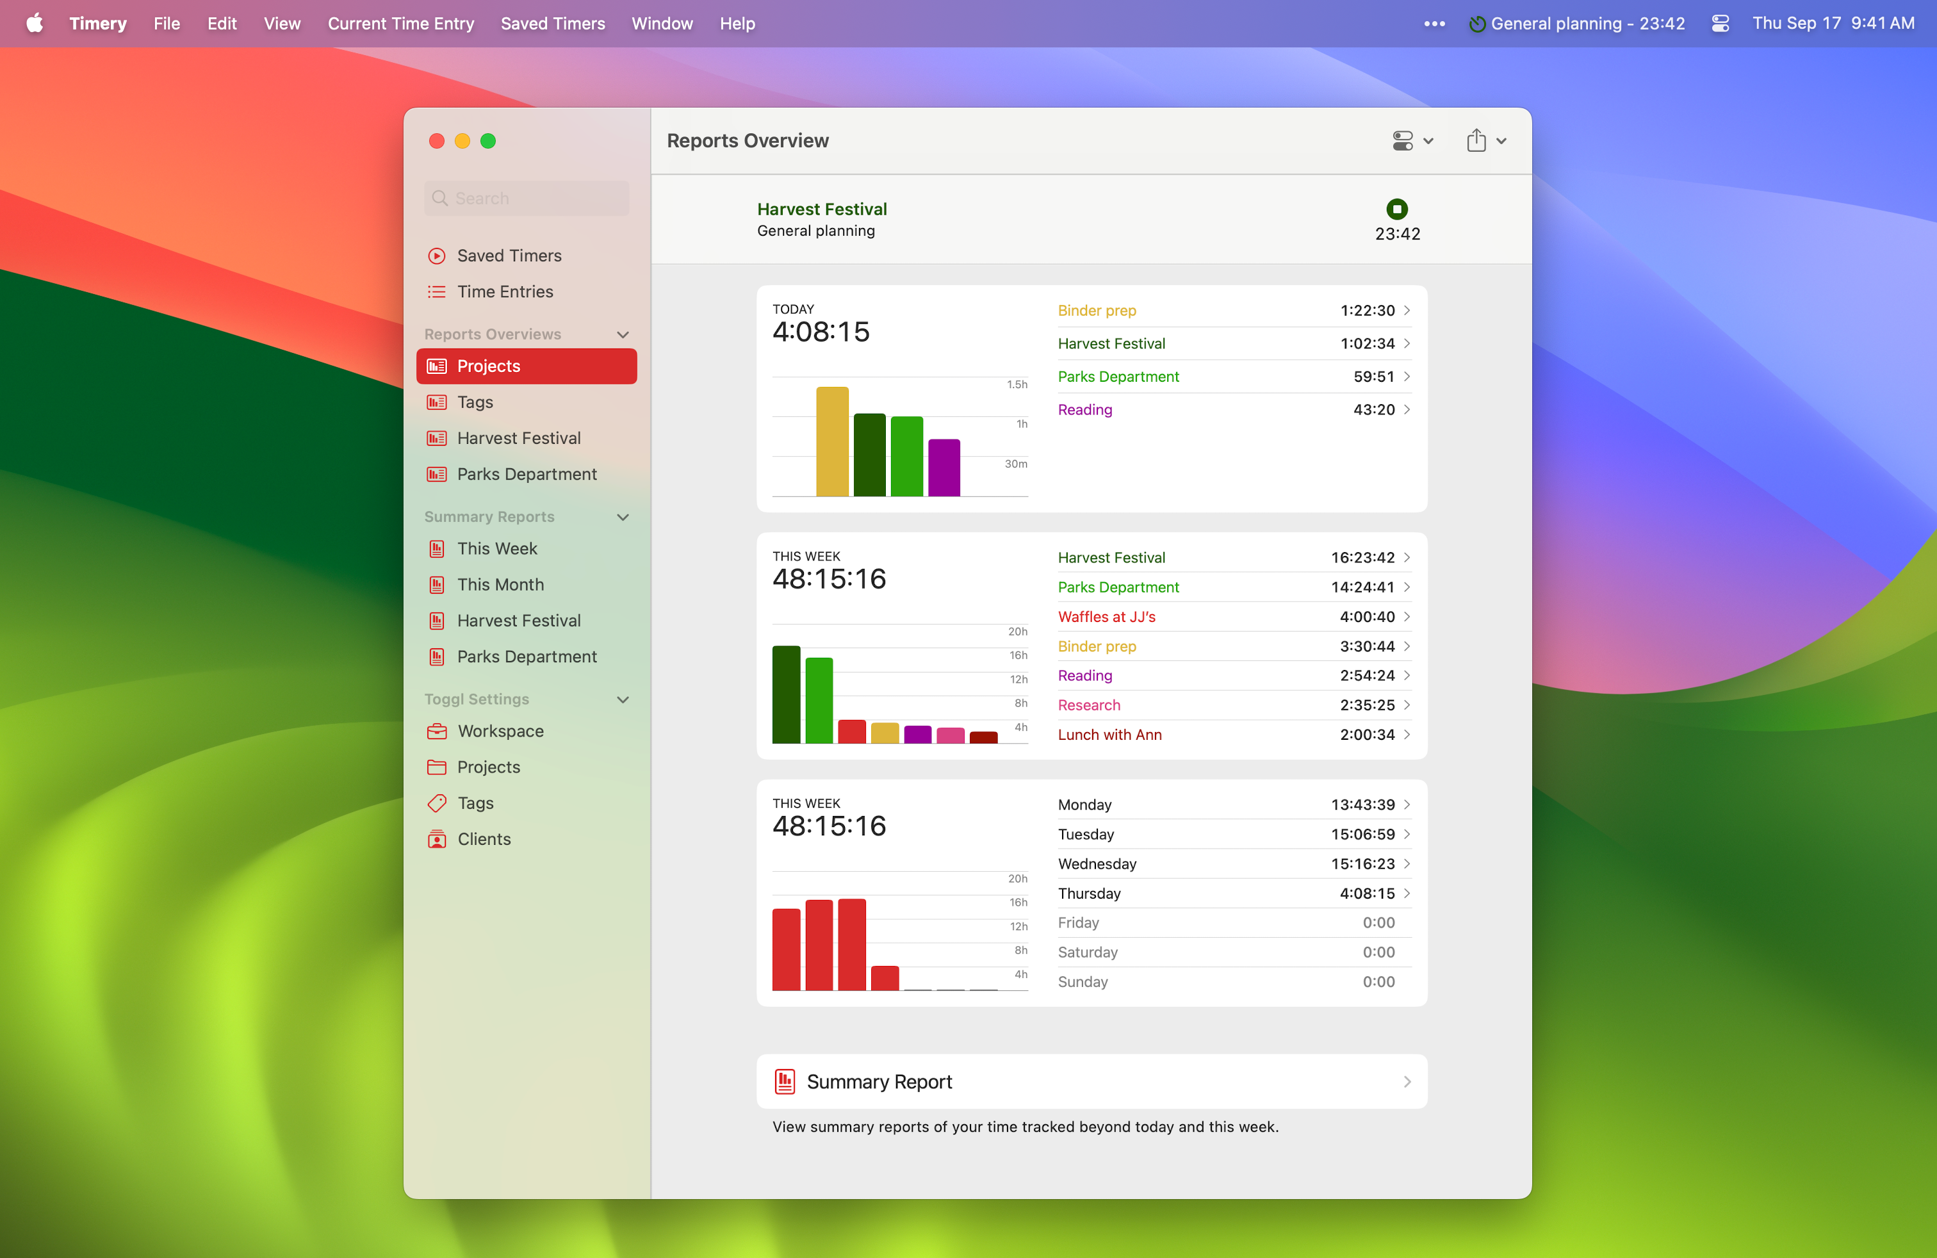Open the Apple menu
The image size is (1937, 1258).
[34, 23]
